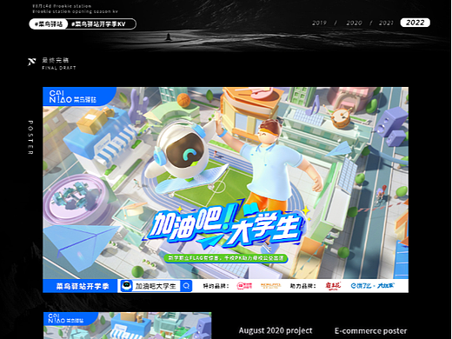The height and width of the screenshot is (339, 452).
Task: Open the main campus poster image
Action: click(x=225, y=189)
